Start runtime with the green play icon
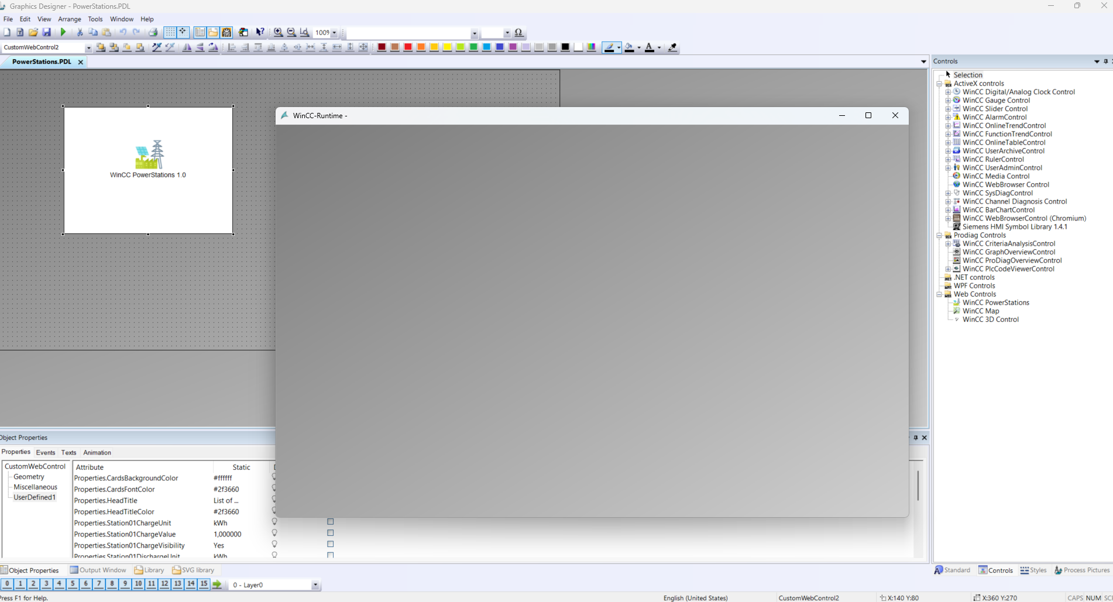This screenshot has height=602, width=1113. point(63,33)
